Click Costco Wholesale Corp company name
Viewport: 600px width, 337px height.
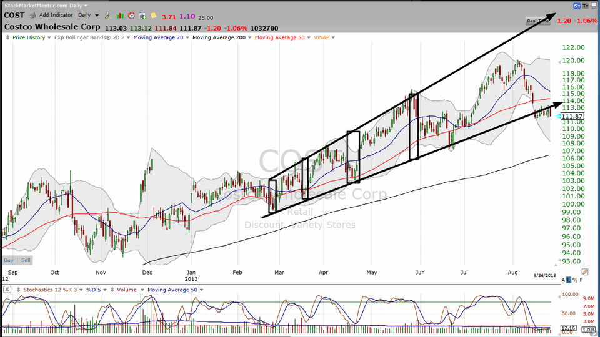(52, 27)
